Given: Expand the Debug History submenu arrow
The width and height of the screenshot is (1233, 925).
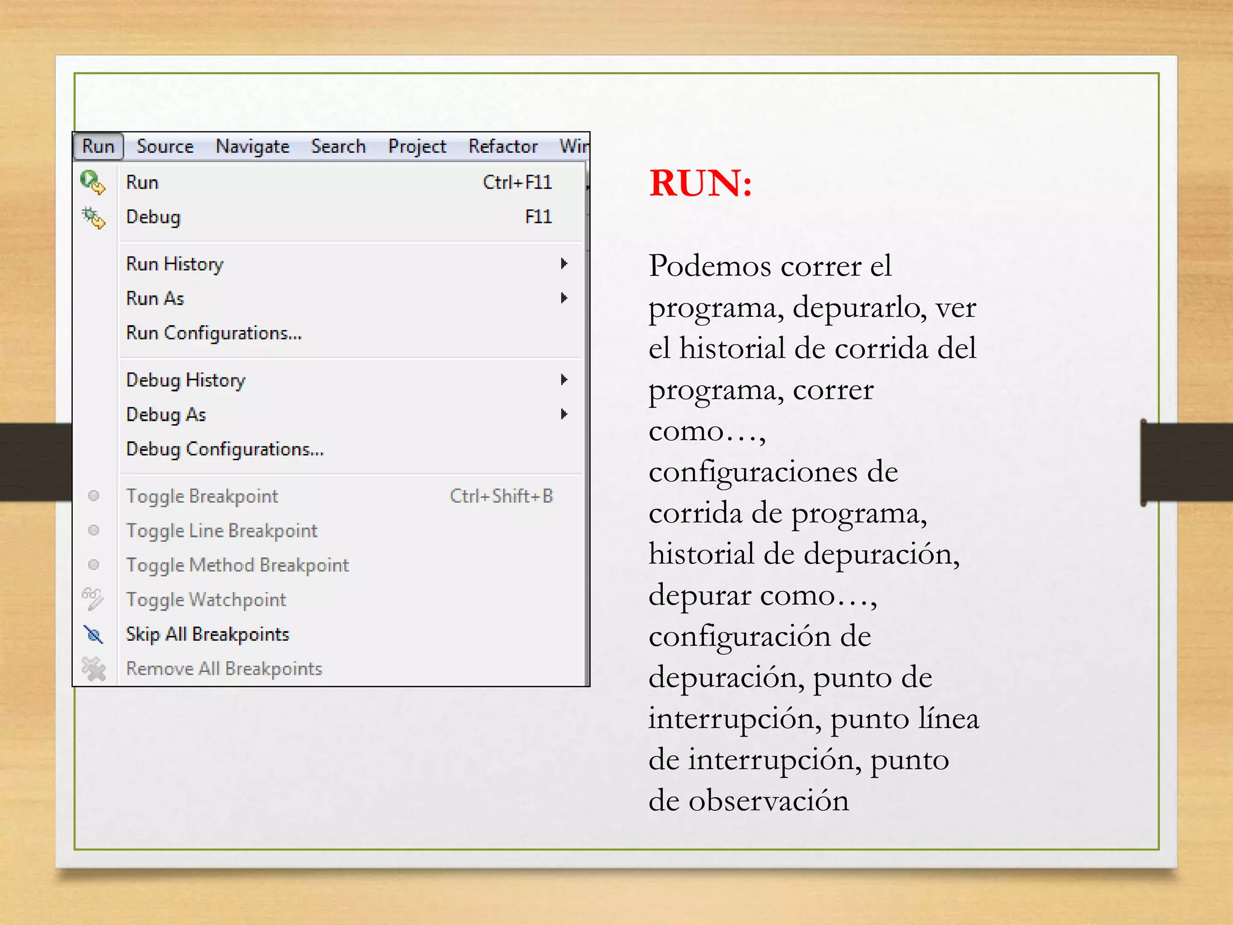Looking at the screenshot, I should coord(564,379).
